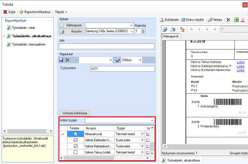Toggle the group tree icon in the viewer
Screen dimensions: 248x164
point(182,29)
